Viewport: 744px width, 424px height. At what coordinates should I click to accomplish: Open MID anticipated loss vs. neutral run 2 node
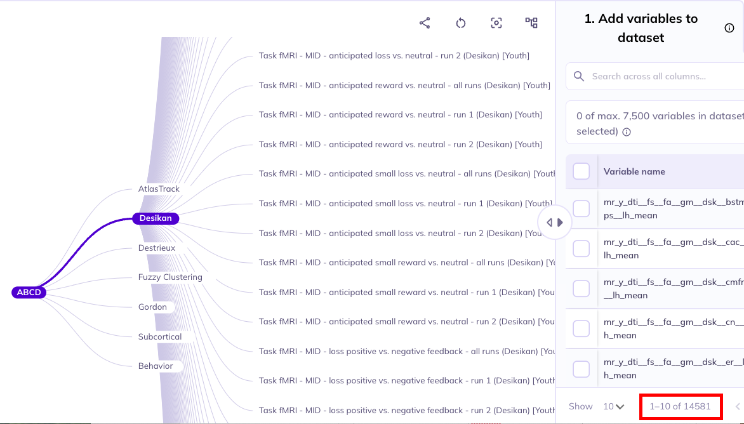click(394, 55)
